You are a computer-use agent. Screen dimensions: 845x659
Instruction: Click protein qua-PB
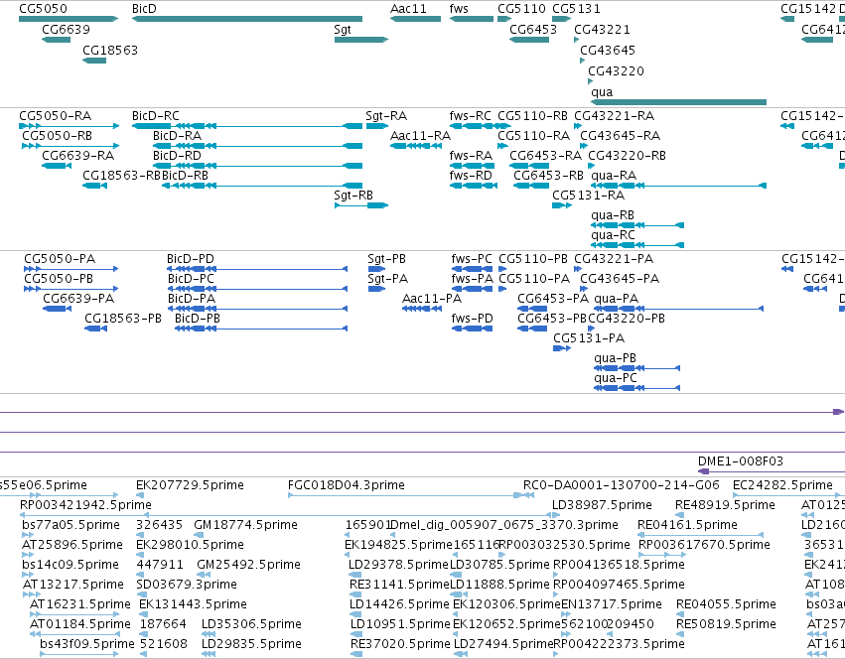tap(637, 368)
